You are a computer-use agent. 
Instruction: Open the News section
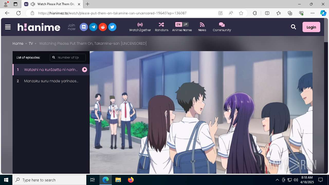(202, 27)
